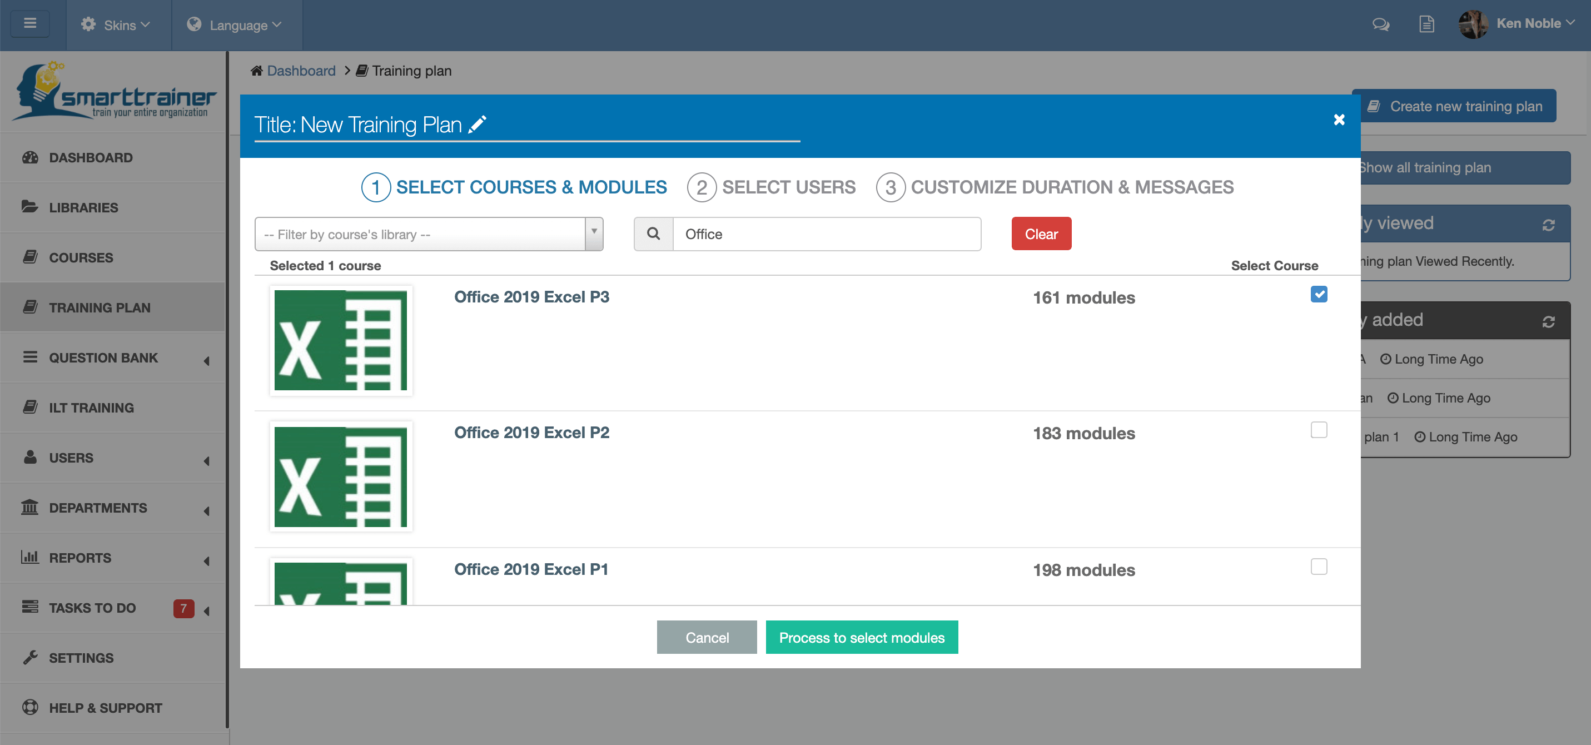The height and width of the screenshot is (745, 1591).
Task: Click the red Clear button
Action: (x=1041, y=234)
